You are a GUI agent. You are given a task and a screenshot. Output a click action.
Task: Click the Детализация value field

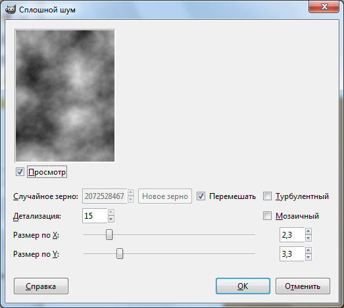click(x=95, y=216)
